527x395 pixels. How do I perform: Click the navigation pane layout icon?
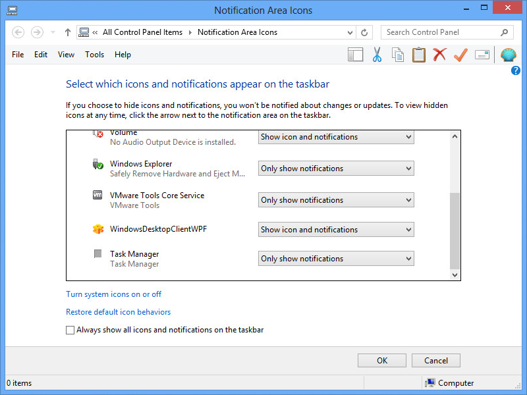coord(356,55)
